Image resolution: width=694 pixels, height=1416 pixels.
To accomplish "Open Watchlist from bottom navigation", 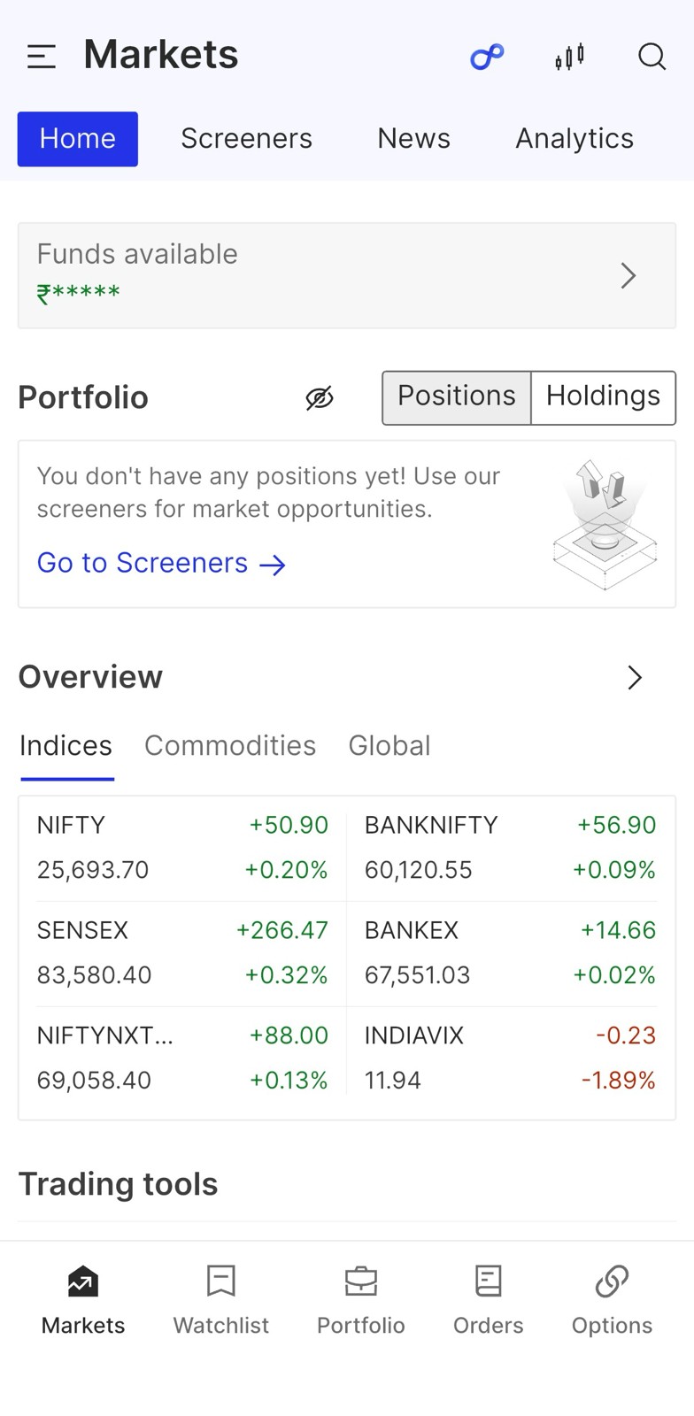I will [220, 1299].
